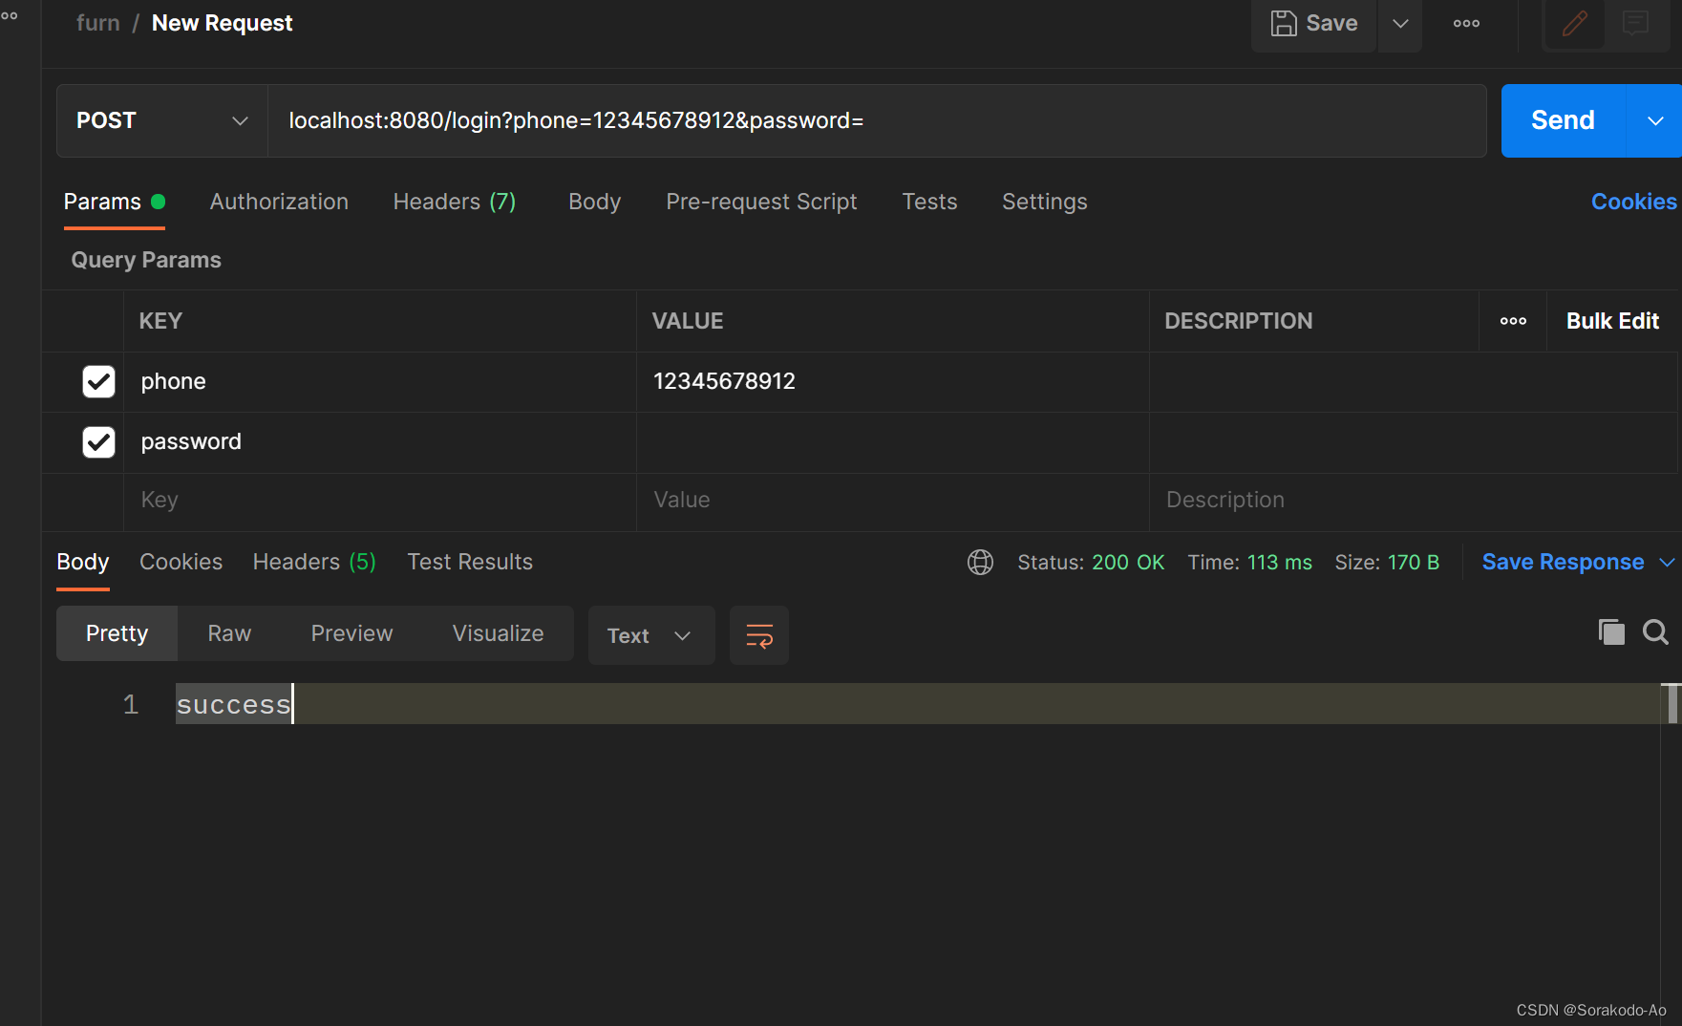Uncheck the phone query parameter
1682x1026 pixels.
point(98,381)
